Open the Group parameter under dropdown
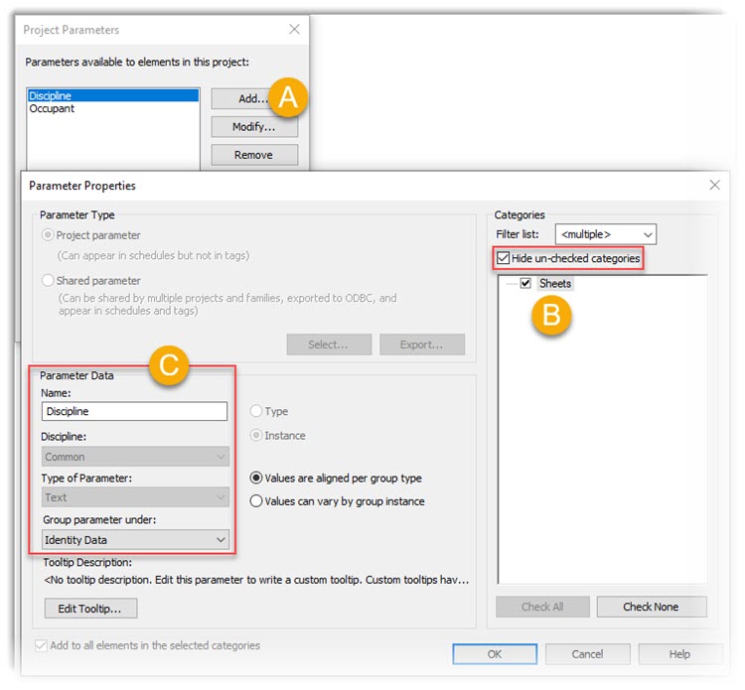 click(135, 540)
